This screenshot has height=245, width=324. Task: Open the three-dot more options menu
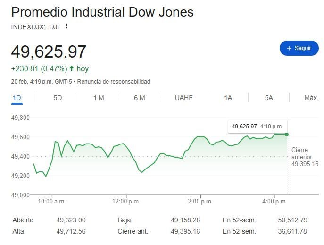click(x=66, y=26)
